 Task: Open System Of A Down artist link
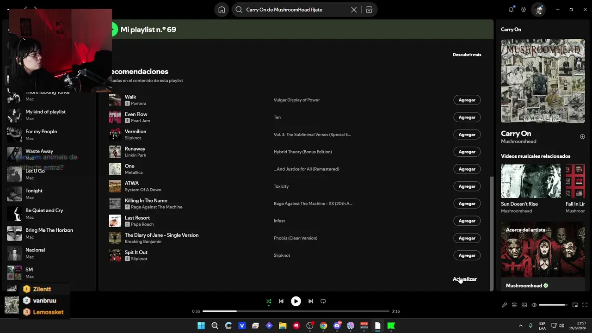pos(143,190)
